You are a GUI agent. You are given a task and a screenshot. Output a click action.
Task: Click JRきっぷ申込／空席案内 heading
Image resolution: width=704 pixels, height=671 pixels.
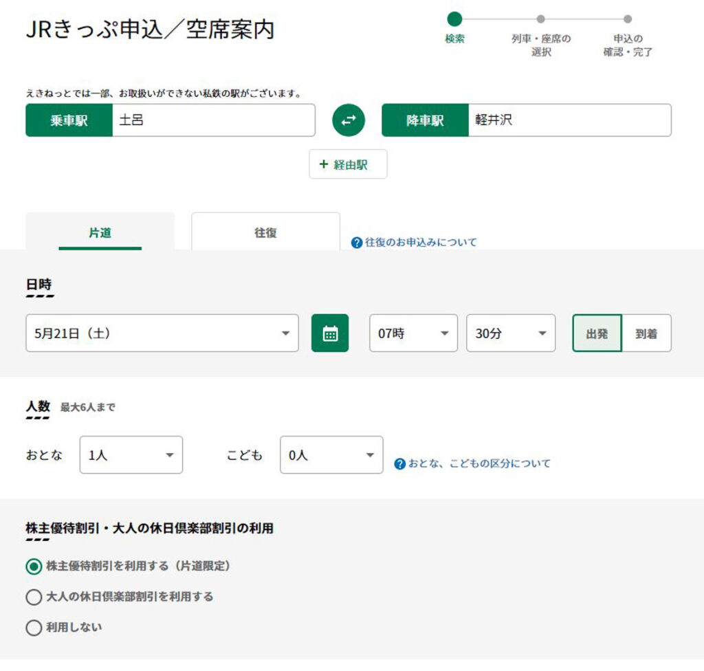click(x=150, y=29)
